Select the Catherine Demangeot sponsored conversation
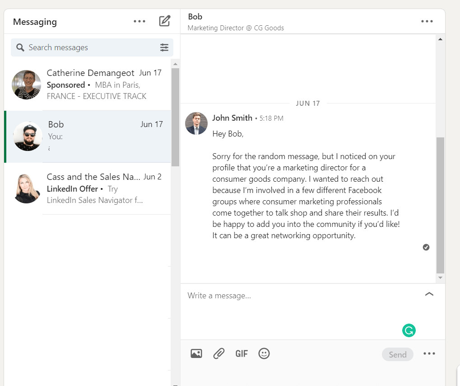This screenshot has width=460, height=386. [x=90, y=84]
